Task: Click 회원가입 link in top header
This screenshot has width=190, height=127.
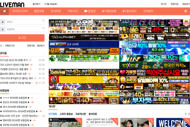Action: 174,4
